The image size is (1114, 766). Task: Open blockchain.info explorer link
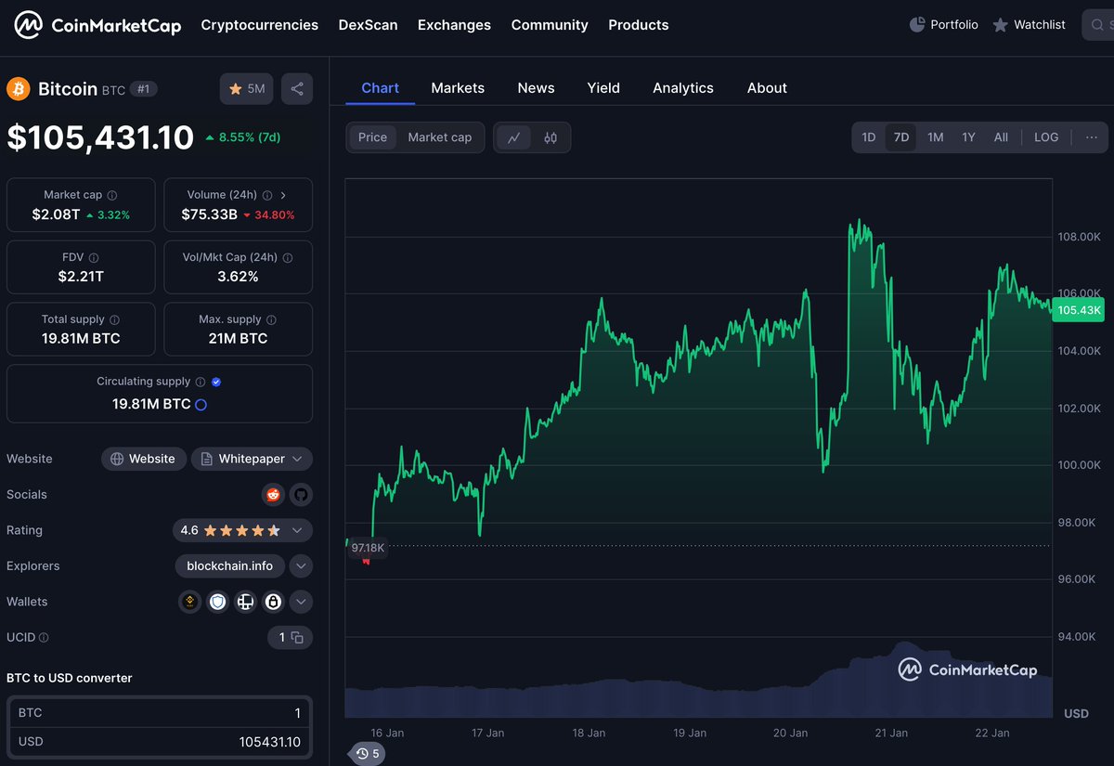[x=229, y=566]
